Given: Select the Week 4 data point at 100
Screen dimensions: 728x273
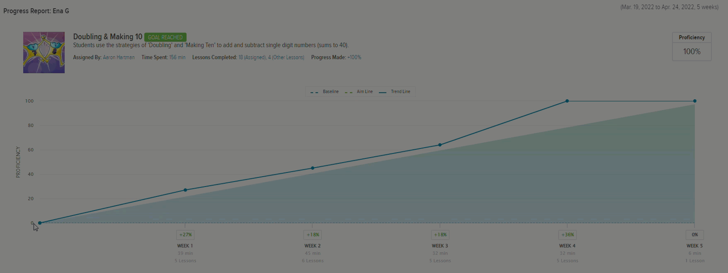Looking at the screenshot, I should point(567,101).
